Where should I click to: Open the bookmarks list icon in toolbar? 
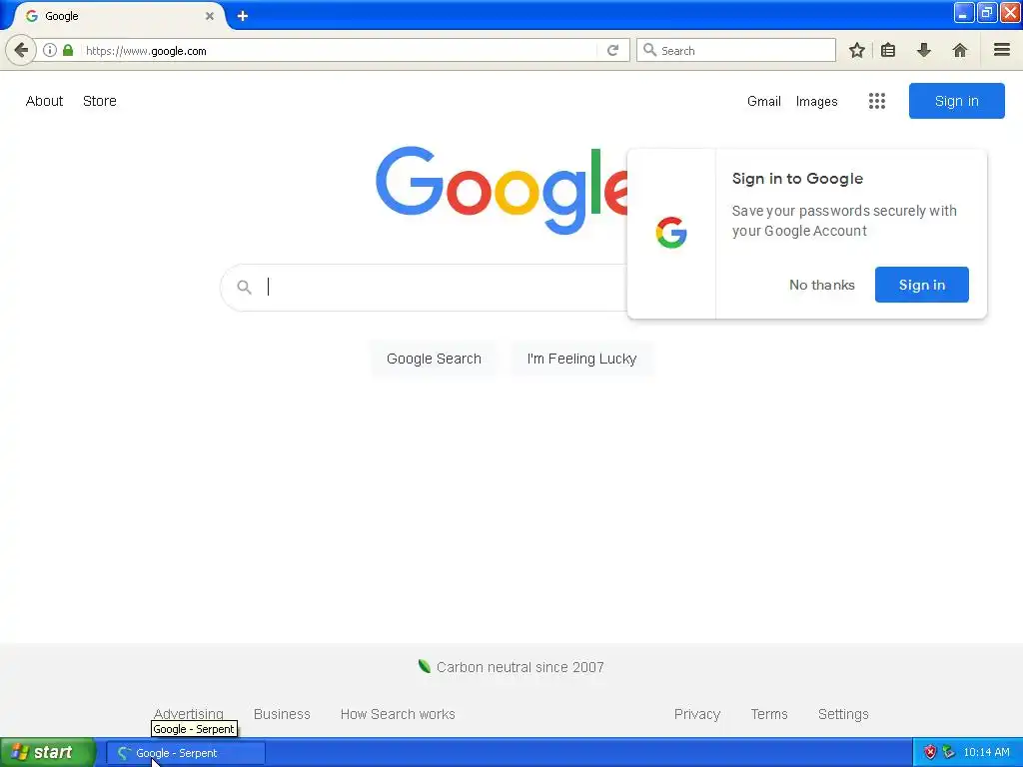(888, 50)
